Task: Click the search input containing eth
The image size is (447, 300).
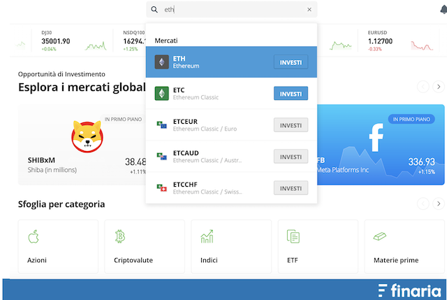Action: click(231, 9)
